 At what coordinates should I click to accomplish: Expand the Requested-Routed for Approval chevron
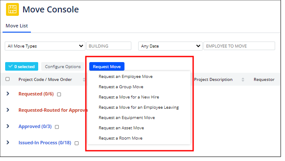pos(8,110)
